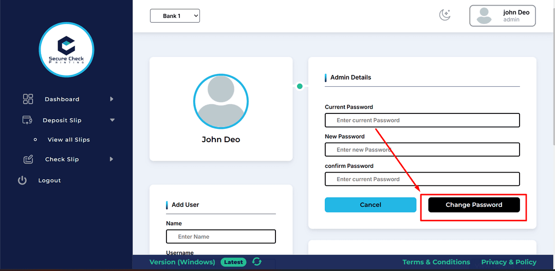The height and width of the screenshot is (271, 555).
Task: Click the Dashboard grid icon
Action: pos(28,99)
